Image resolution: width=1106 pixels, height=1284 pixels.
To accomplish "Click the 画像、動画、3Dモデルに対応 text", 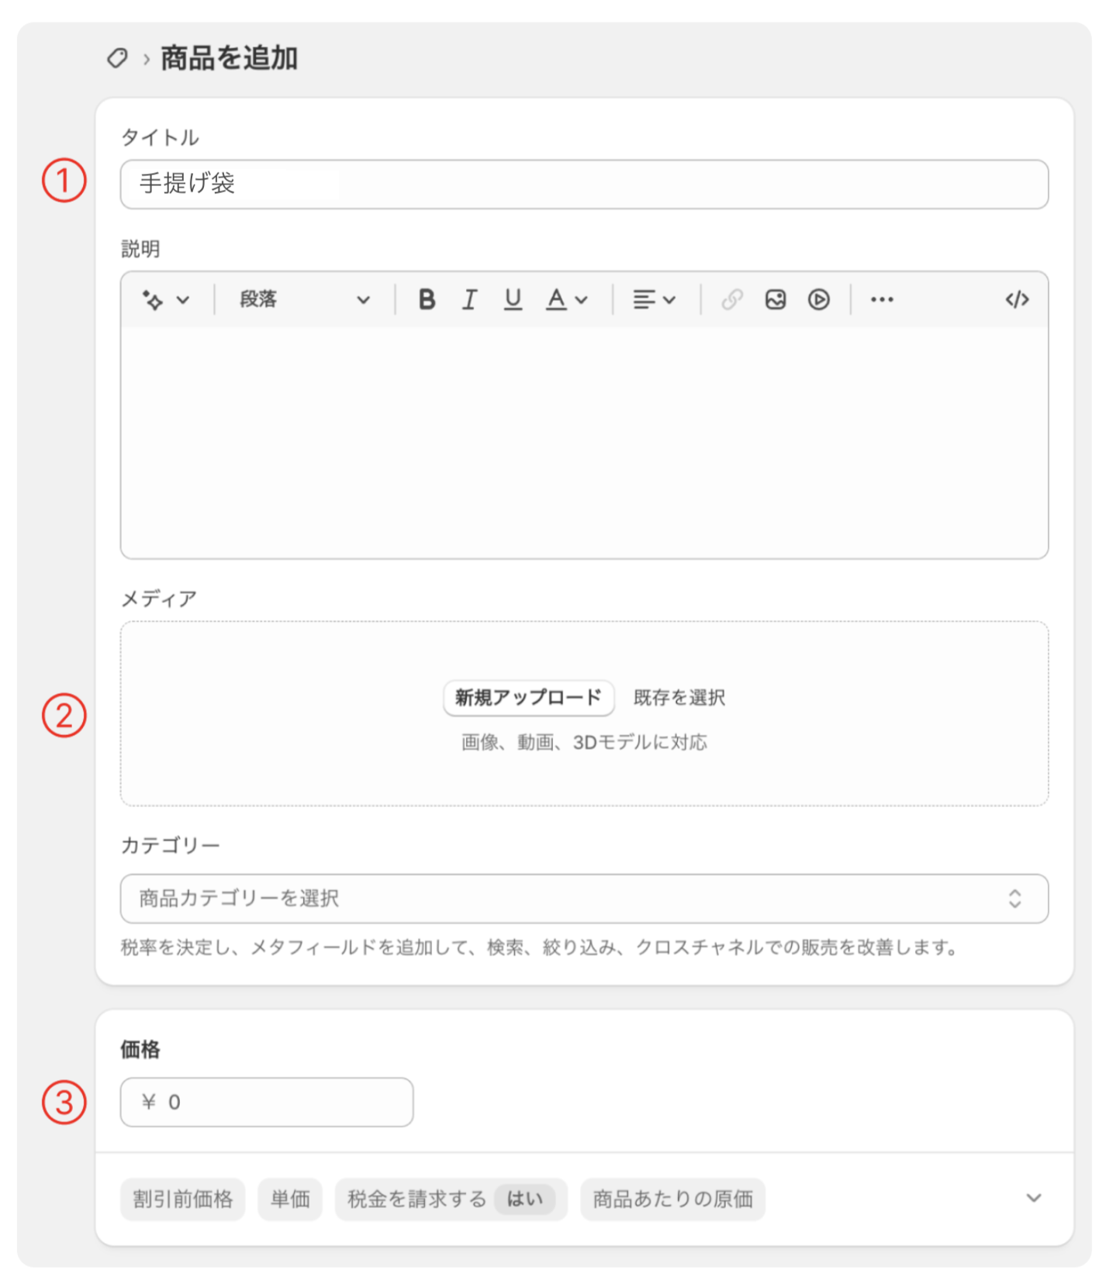I will 584,742.
